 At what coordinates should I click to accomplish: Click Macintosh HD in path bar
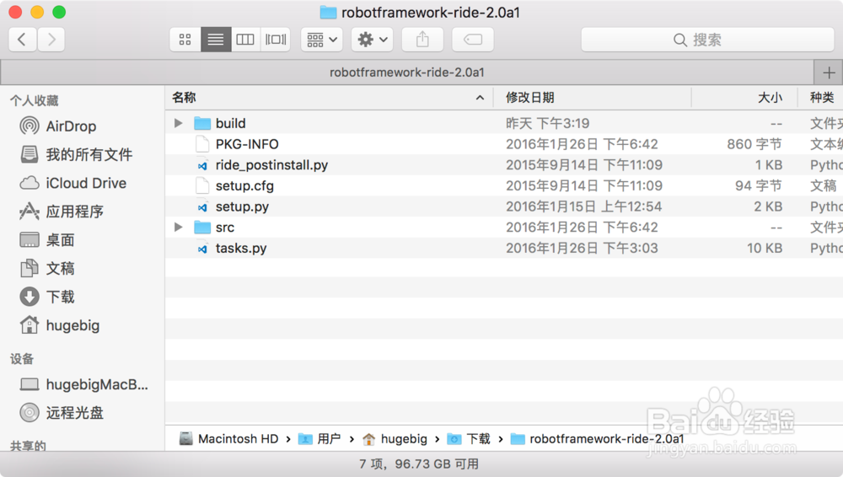[x=229, y=439]
